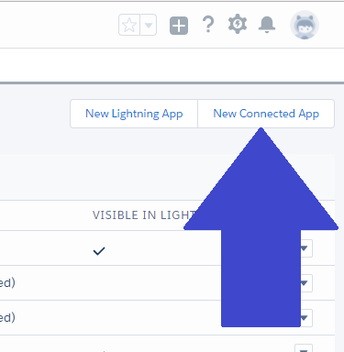Open the help question mark menu

(208, 25)
